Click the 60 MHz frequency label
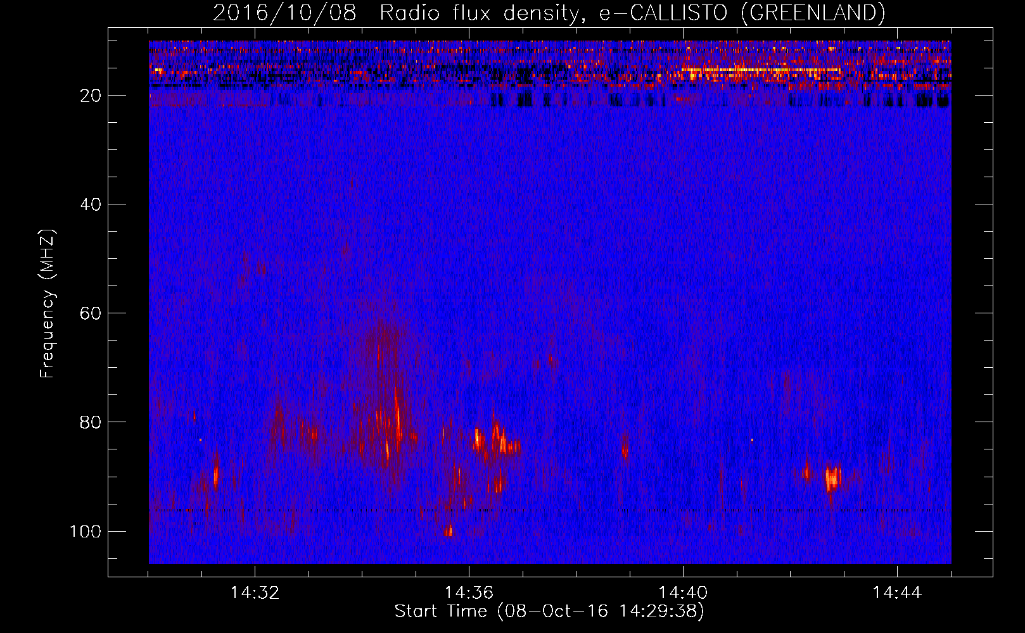Image resolution: width=1025 pixels, height=633 pixels. coord(91,313)
